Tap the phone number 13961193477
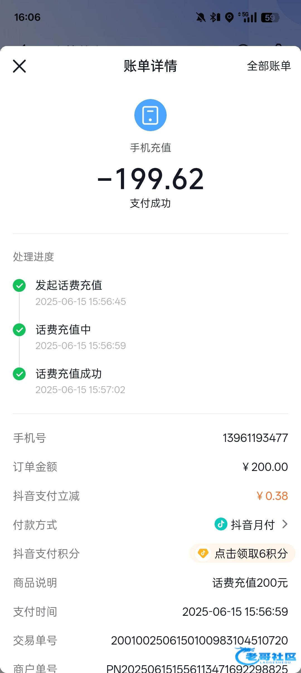The width and height of the screenshot is (301, 673). (x=255, y=438)
